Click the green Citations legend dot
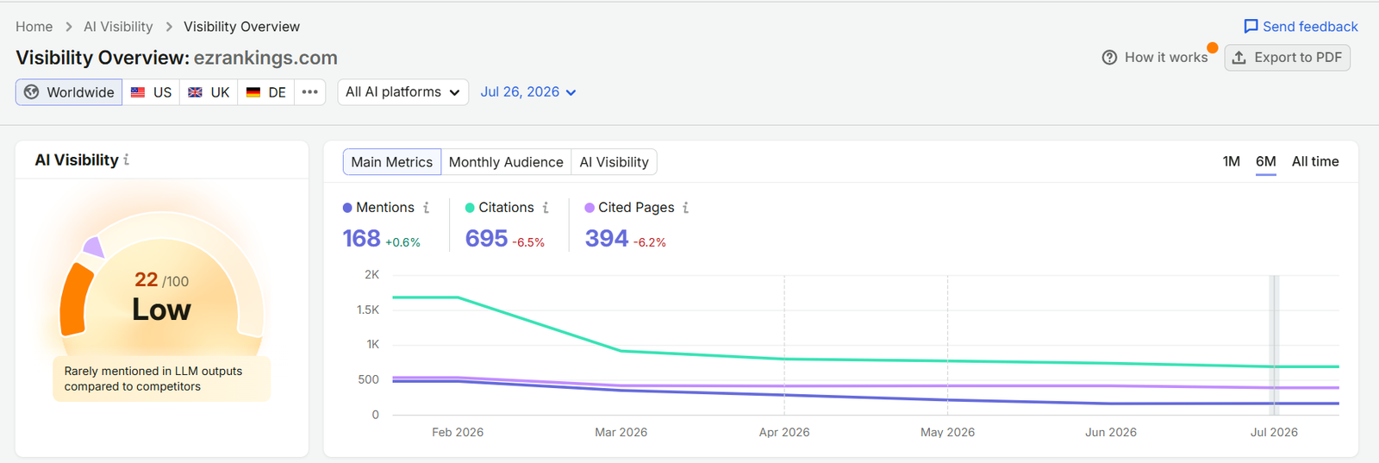This screenshot has height=463, width=1379. point(470,208)
